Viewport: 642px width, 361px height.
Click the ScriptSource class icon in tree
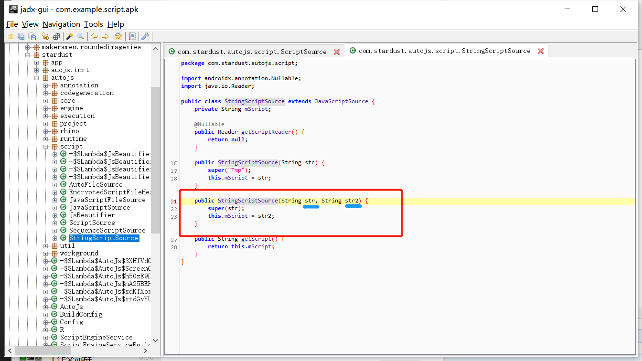64,223
